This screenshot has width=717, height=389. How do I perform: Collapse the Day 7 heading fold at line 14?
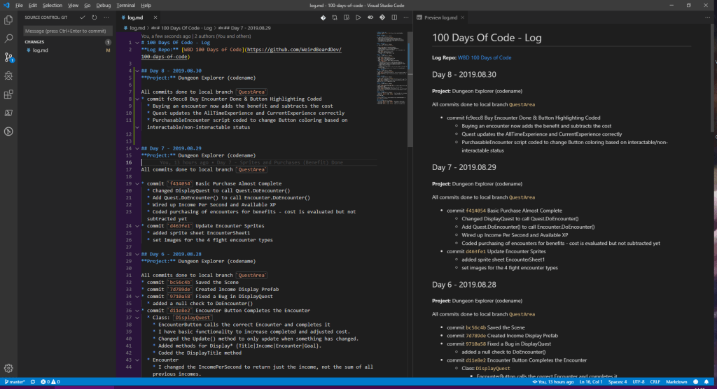137,148
